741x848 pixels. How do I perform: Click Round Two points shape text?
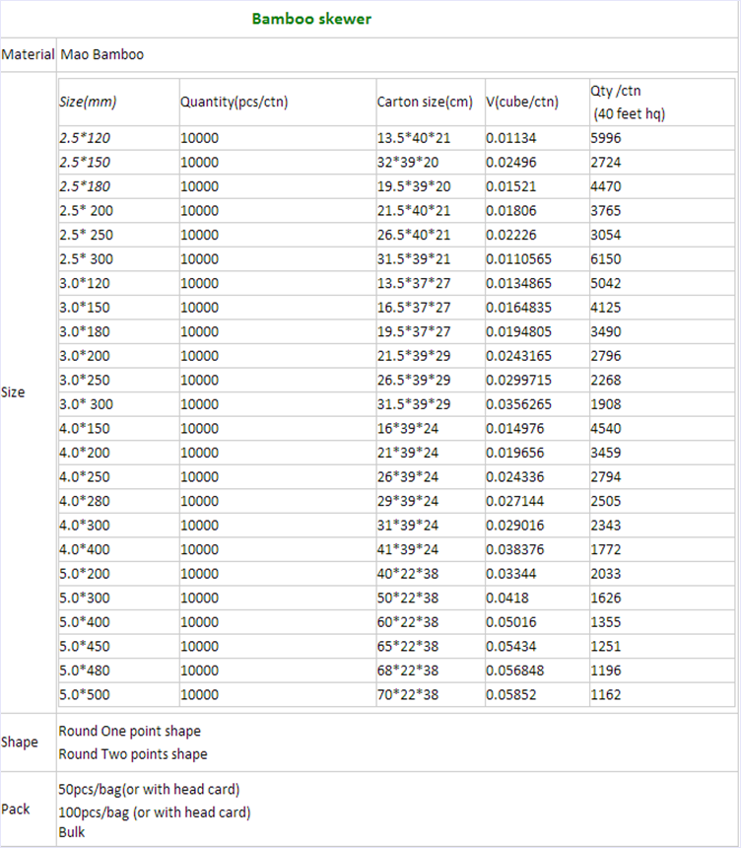click(133, 754)
